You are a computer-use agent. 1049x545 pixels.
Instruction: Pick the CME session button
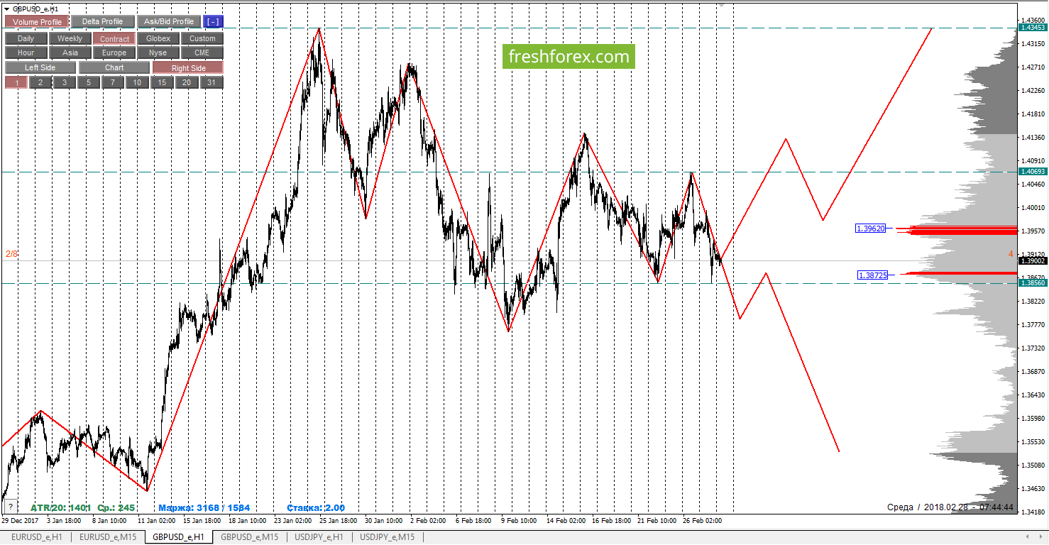tap(202, 53)
